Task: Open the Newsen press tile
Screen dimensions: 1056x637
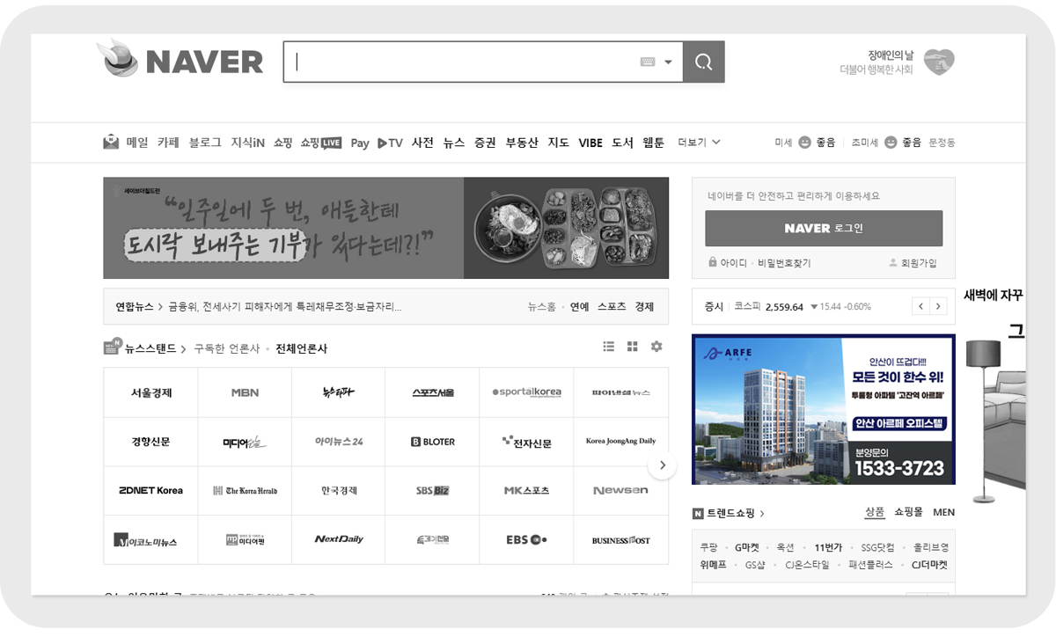Action: click(x=620, y=490)
